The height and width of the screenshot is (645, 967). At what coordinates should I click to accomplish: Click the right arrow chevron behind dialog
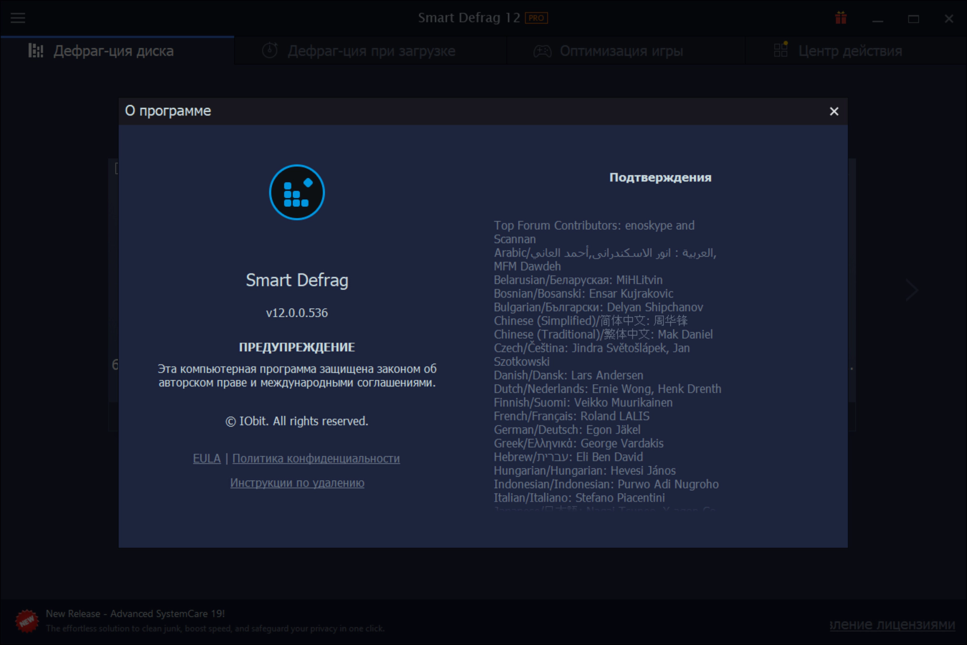pos(912,290)
